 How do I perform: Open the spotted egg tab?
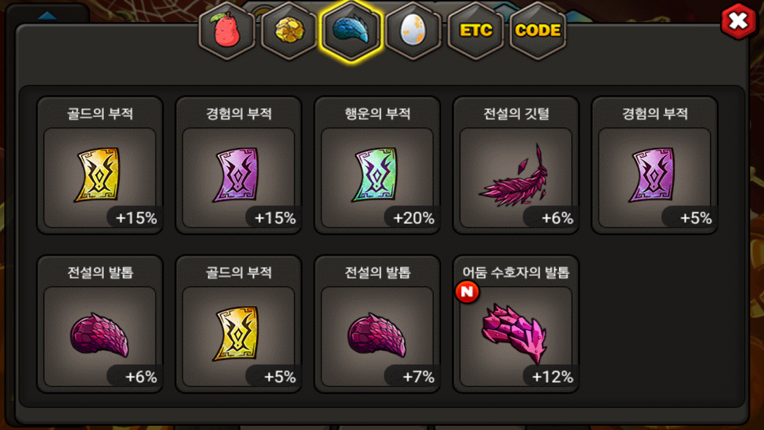(414, 31)
